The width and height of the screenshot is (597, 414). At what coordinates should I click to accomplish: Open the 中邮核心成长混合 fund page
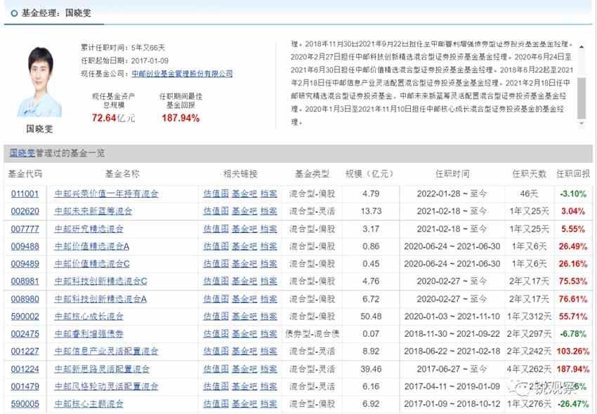click(88, 316)
